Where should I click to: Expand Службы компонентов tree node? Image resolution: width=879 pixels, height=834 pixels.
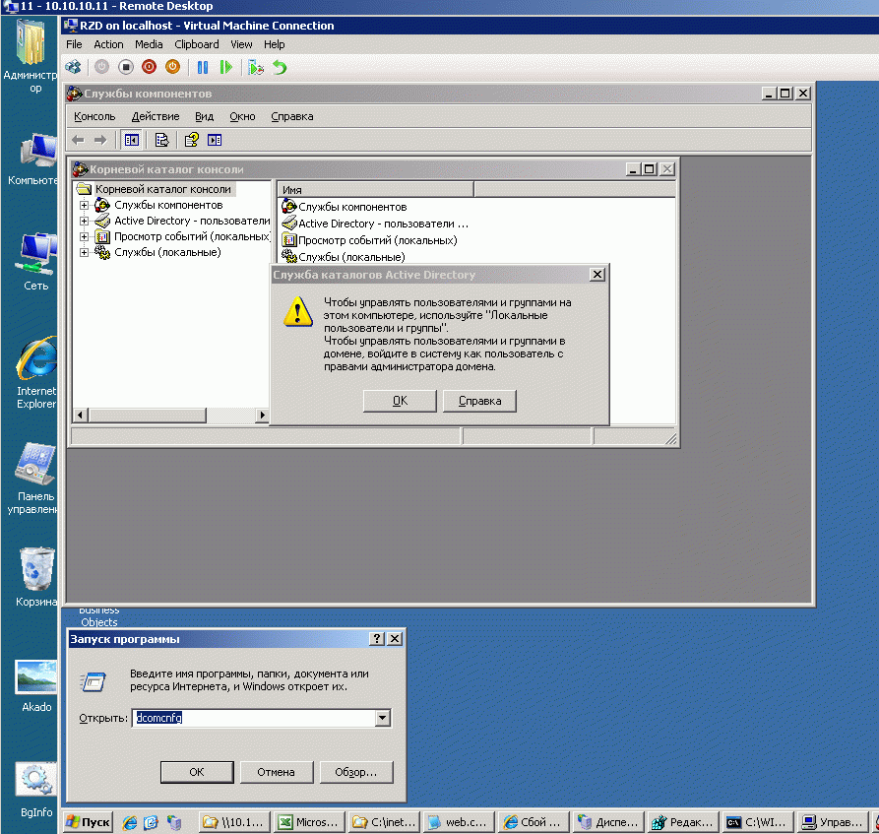pos(84,205)
